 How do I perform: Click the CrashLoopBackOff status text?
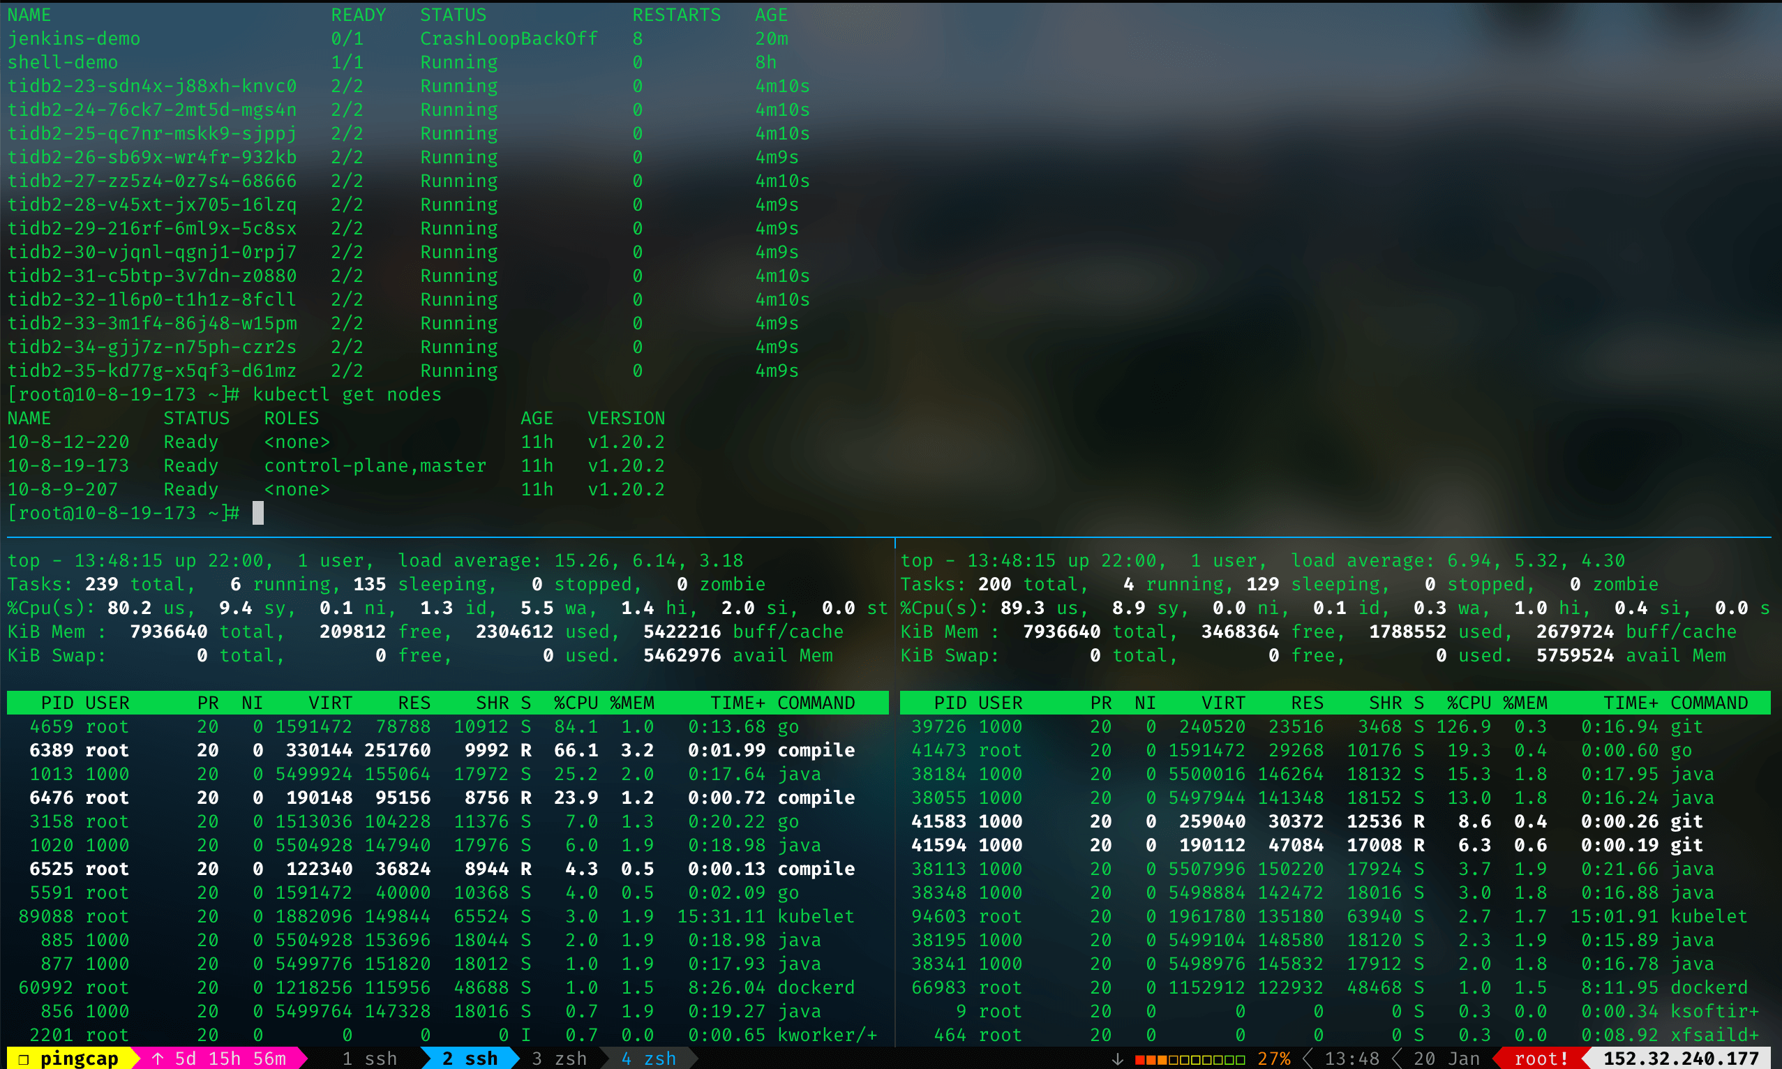click(509, 38)
